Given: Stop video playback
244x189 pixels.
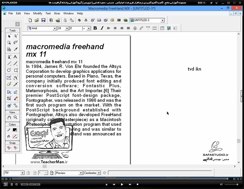Looking at the screenshot, I should (x=138, y=184).
